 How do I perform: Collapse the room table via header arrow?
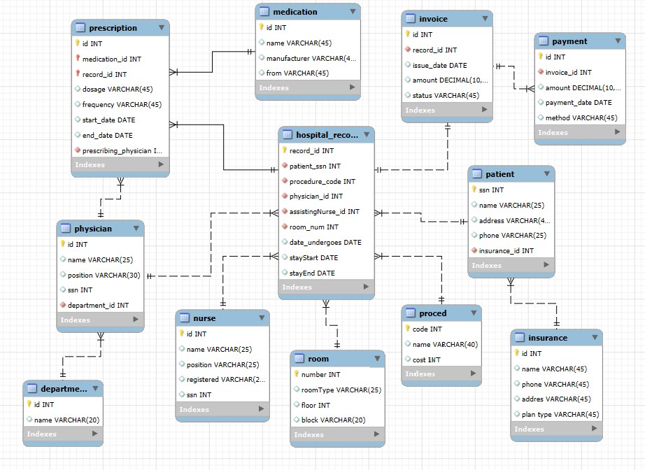(x=377, y=359)
